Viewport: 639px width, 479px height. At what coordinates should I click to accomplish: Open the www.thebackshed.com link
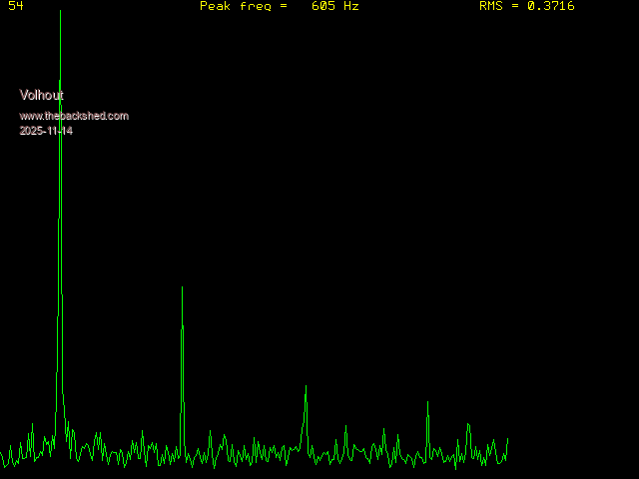click(74, 116)
